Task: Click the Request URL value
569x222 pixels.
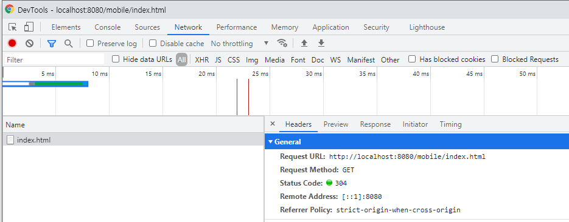Action: [407, 156]
